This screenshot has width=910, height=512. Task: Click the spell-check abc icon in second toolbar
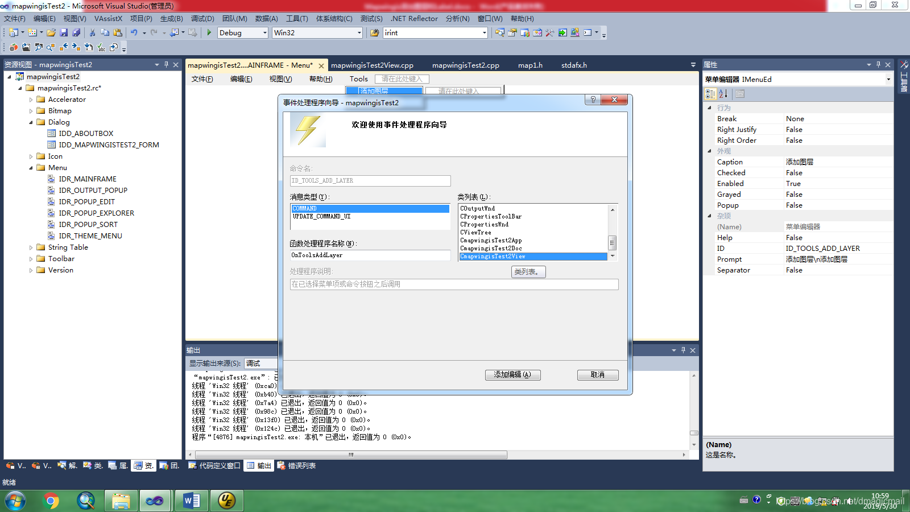(101, 47)
